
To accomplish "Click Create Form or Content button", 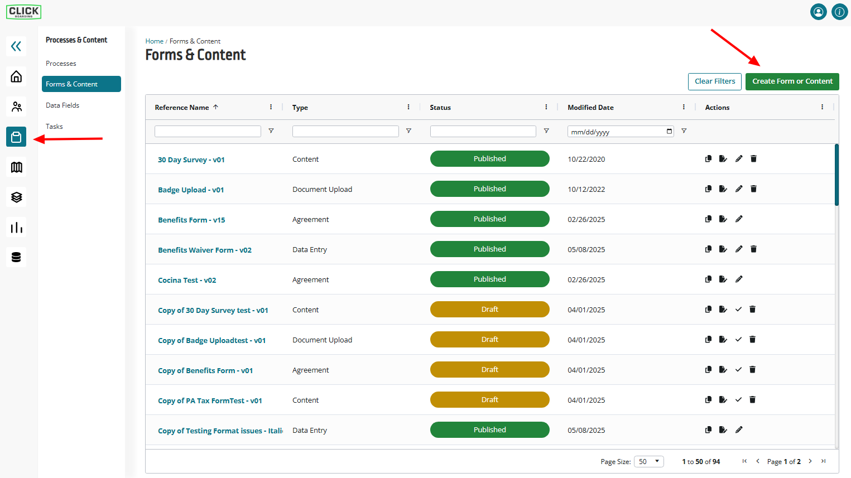I will (x=792, y=81).
